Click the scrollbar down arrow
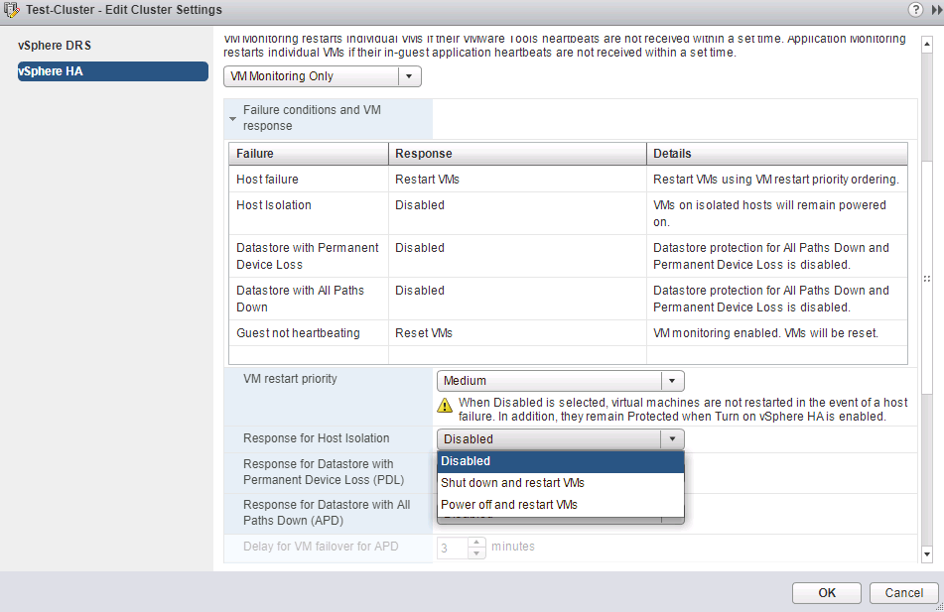This screenshot has height=612, width=944. pyautogui.click(x=927, y=554)
